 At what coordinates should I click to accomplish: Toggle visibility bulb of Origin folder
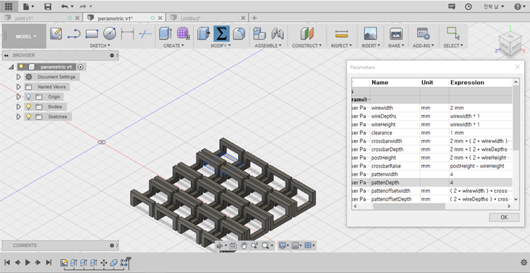click(28, 97)
